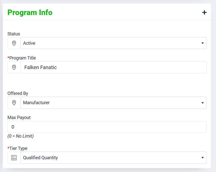The image size is (216, 172).
Task: Click the calculator icon beside Tier Type
Action: click(x=14, y=158)
